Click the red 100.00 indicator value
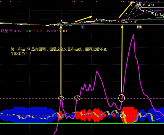Viewport: 164px width, 135px height. pos(39,31)
